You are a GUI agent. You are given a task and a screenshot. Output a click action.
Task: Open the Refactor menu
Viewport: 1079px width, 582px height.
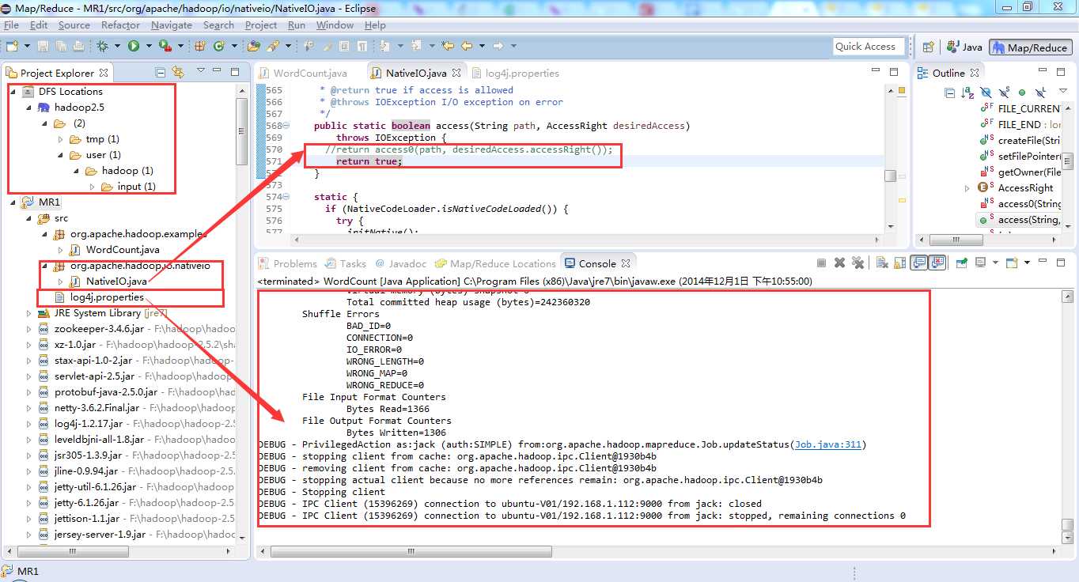120,25
